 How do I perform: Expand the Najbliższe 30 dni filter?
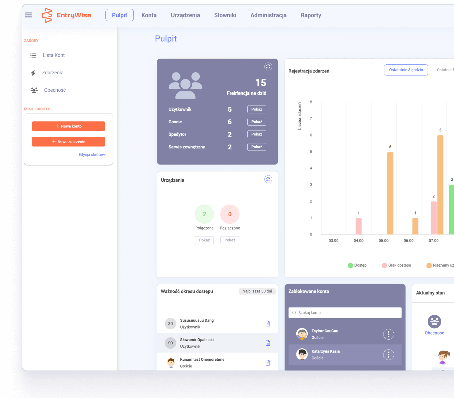pyautogui.click(x=257, y=291)
